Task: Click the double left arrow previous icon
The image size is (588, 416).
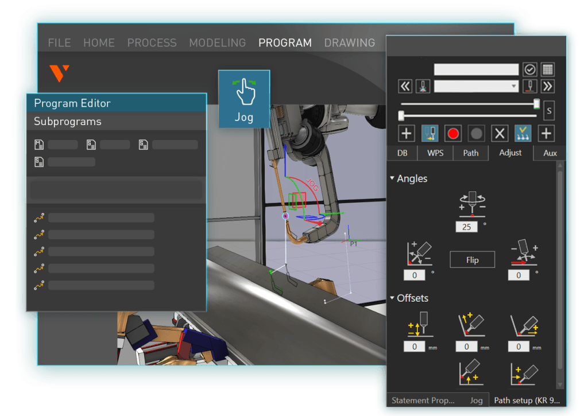Action: coord(405,86)
